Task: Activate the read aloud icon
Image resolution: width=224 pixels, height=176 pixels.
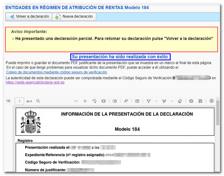Action: [x=126, y=101]
